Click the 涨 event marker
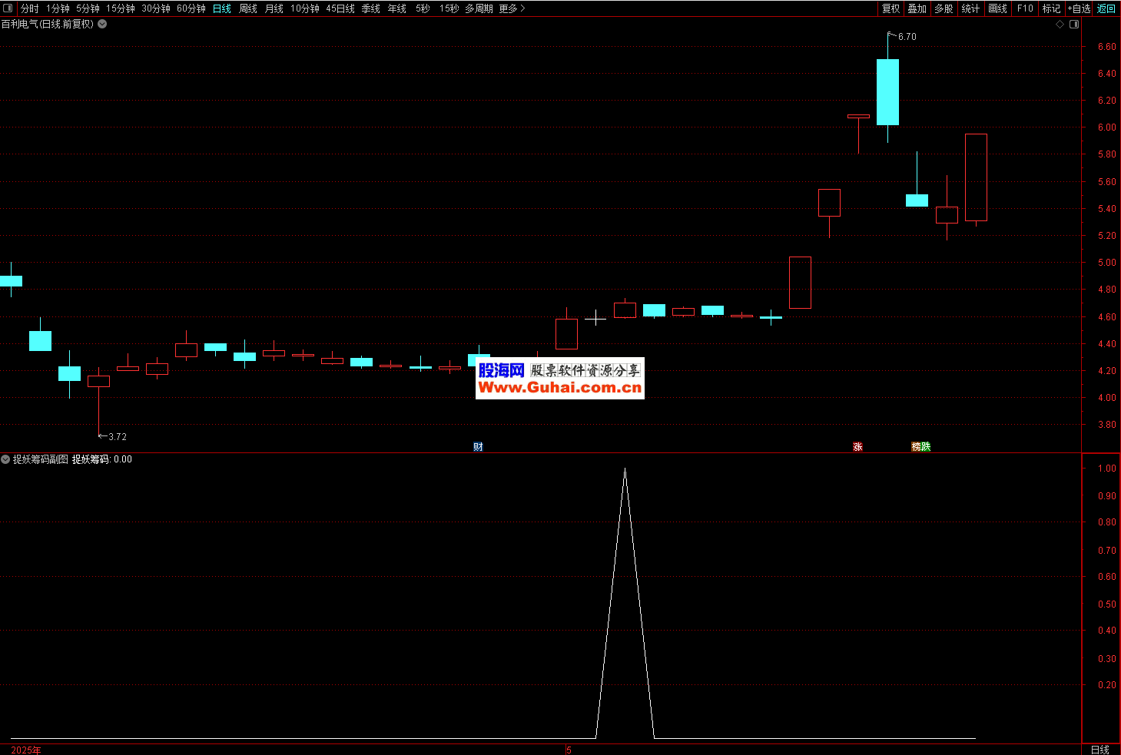Image resolution: width=1121 pixels, height=755 pixels. click(x=857, y=446)
